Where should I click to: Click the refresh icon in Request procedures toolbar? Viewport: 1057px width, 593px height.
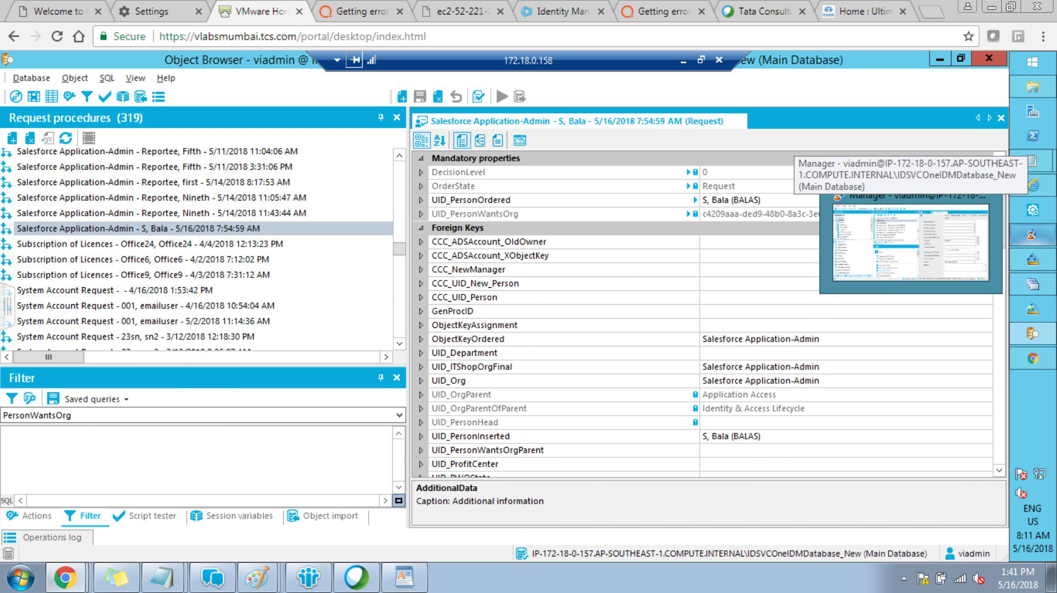pos(66,138)
